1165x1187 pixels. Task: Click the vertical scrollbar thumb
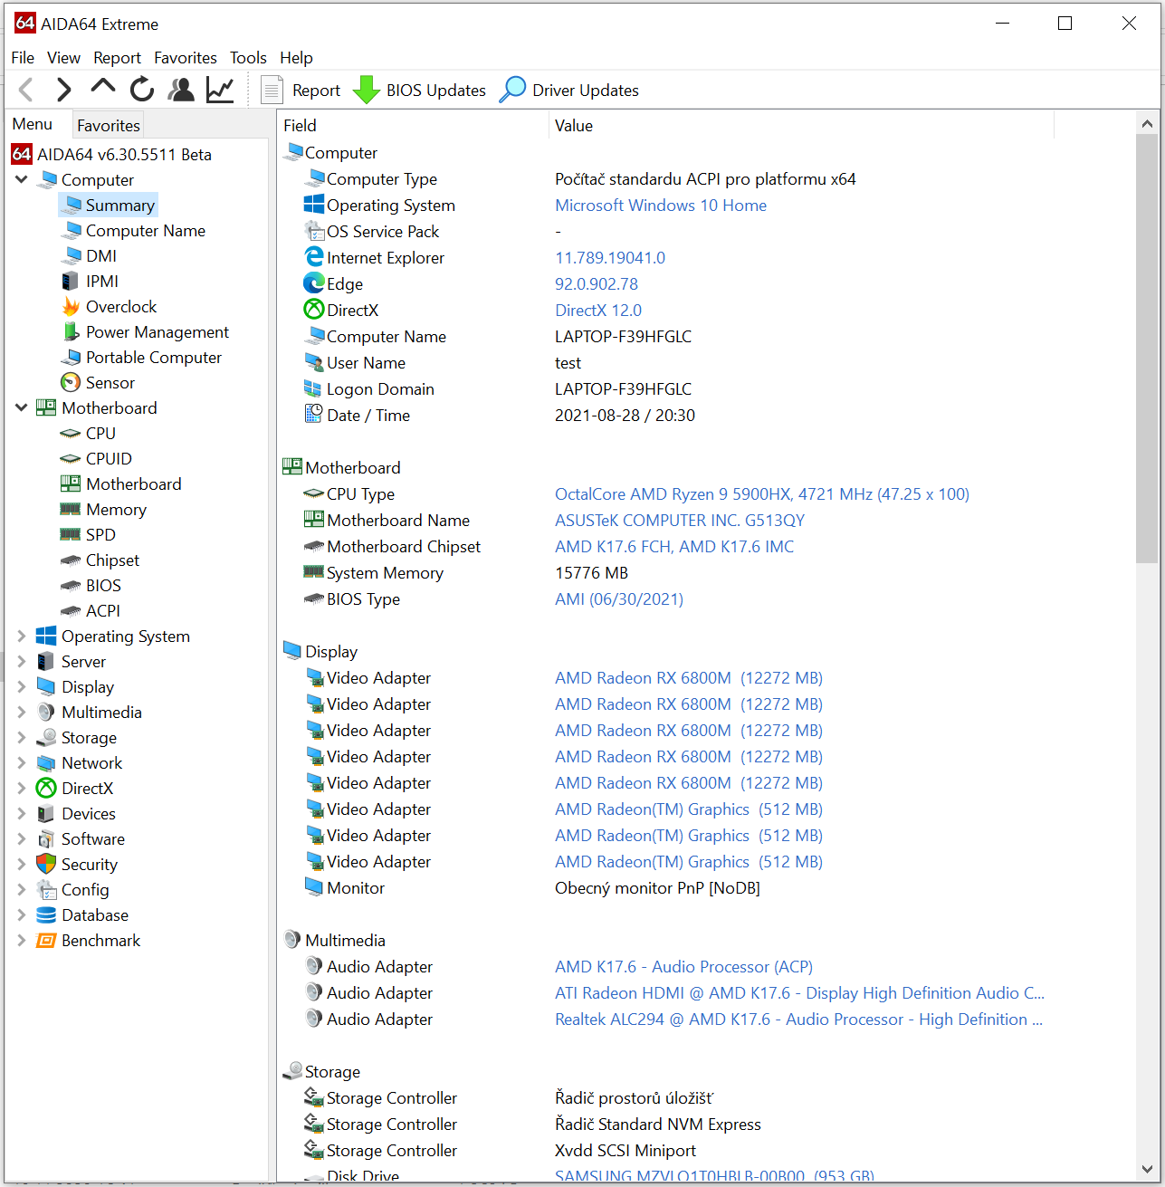coord(1147,349)
